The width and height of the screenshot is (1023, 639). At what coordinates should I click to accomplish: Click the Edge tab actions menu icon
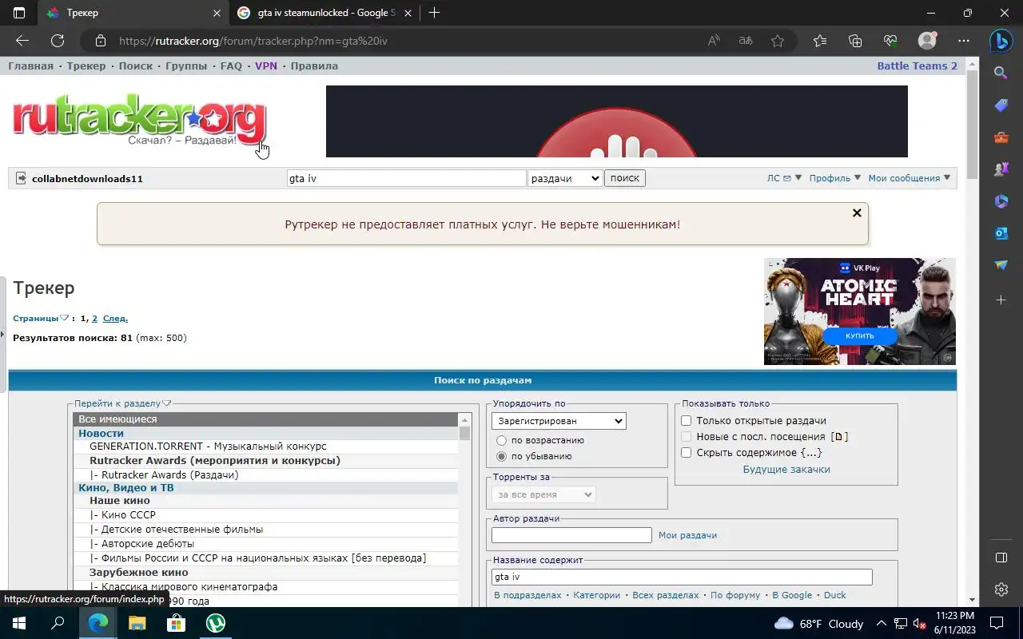[x=19, y=13]
